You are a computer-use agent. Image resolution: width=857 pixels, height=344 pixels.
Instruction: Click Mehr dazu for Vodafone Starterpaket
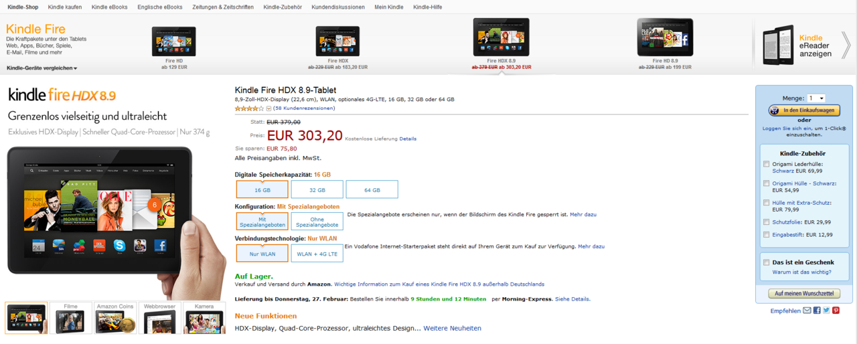click(x=591, y=246)
